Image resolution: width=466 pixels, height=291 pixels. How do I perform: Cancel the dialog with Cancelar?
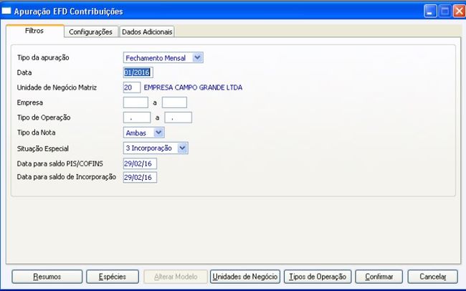click(433, 277)
